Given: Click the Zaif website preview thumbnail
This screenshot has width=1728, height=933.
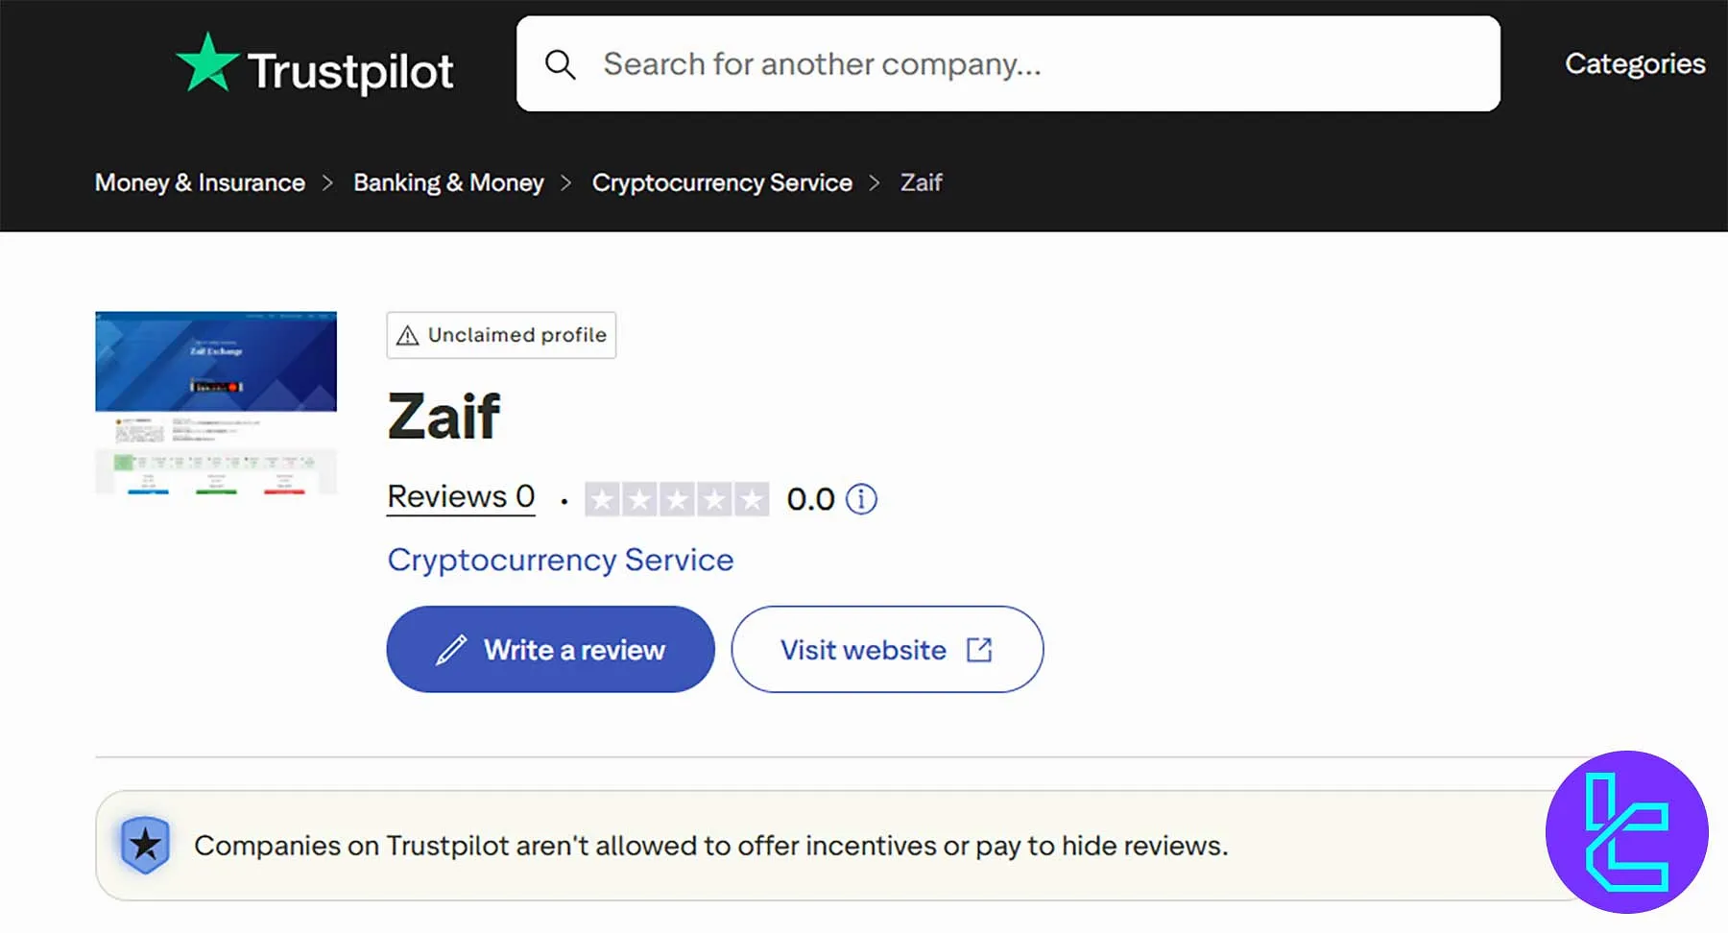Looking at the screenshot, I should 215,403.
